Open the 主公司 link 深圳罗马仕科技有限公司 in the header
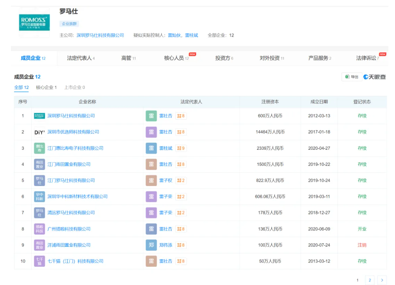 click(x=100, y=35)
